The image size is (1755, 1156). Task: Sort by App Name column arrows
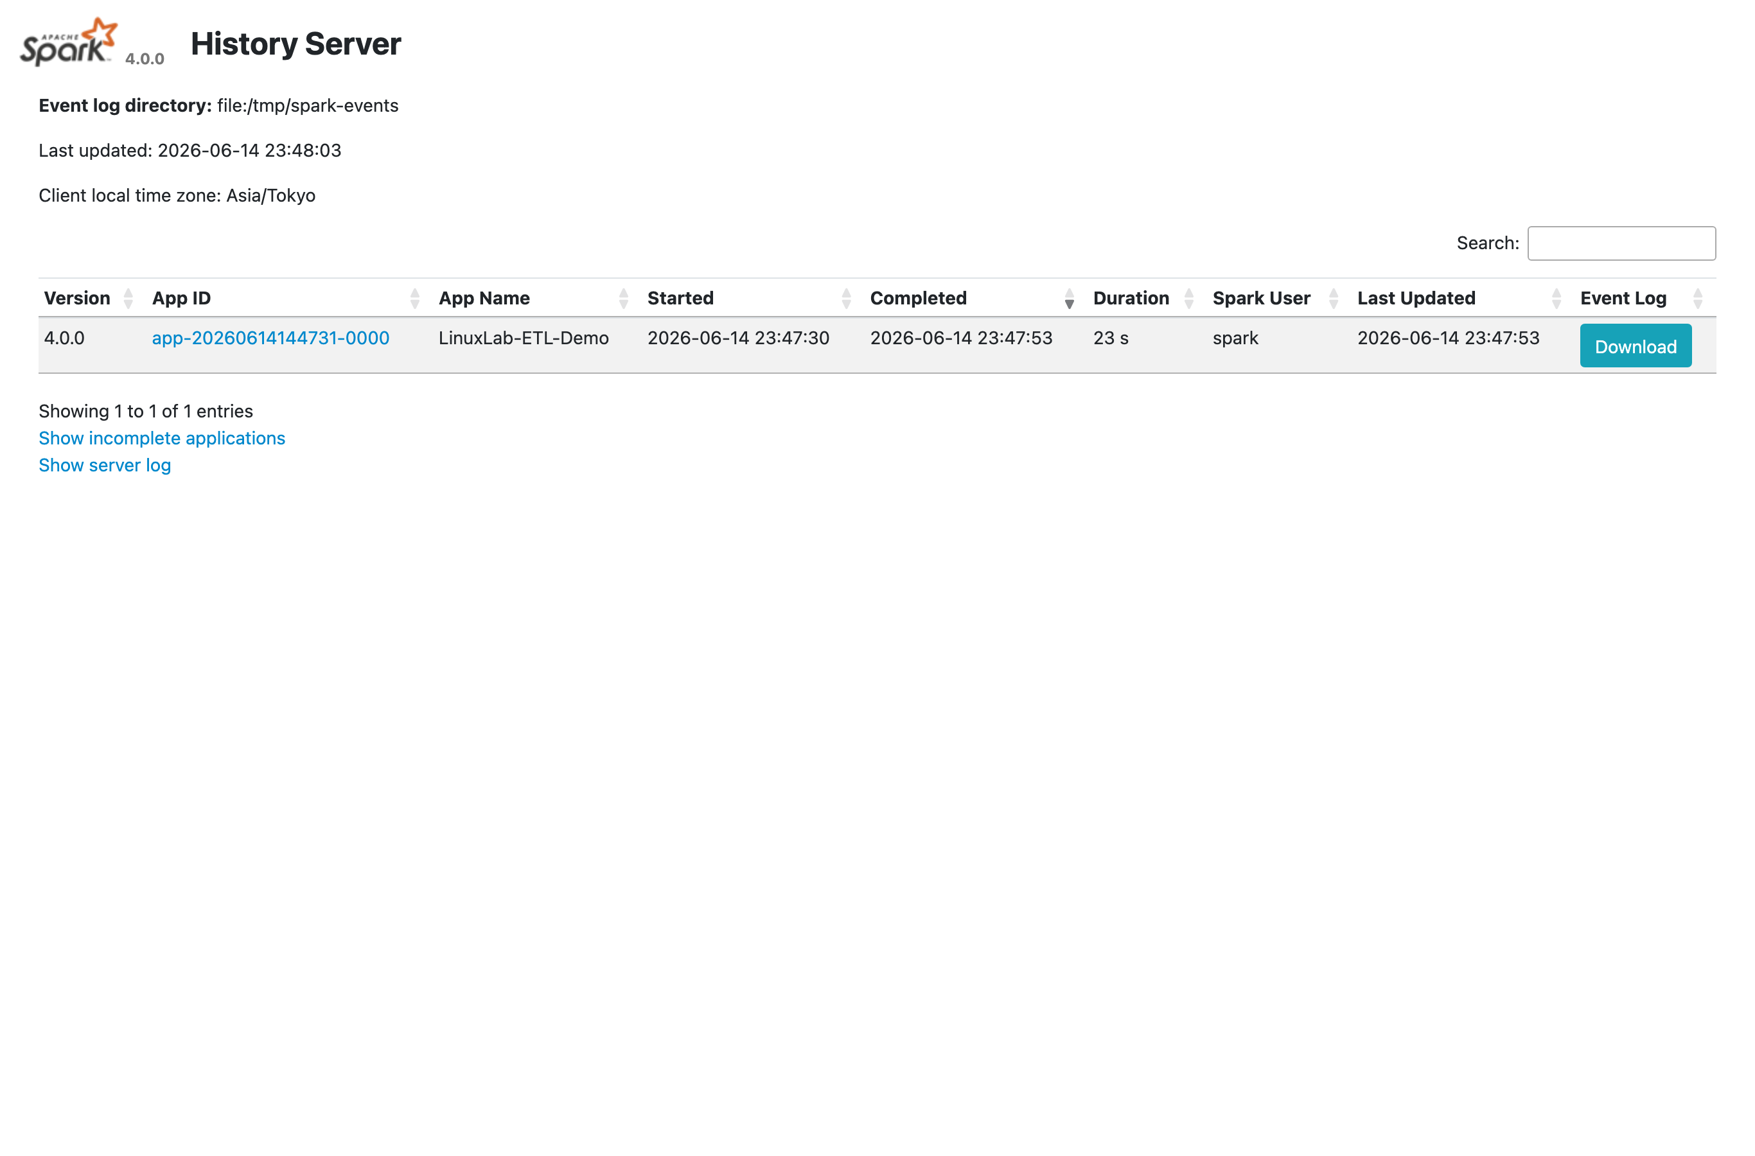(624, 299)
